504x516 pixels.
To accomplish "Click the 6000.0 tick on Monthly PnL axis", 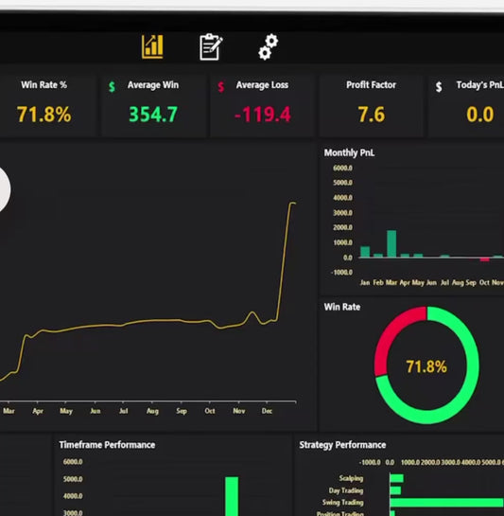I will [x=342, y=168].
